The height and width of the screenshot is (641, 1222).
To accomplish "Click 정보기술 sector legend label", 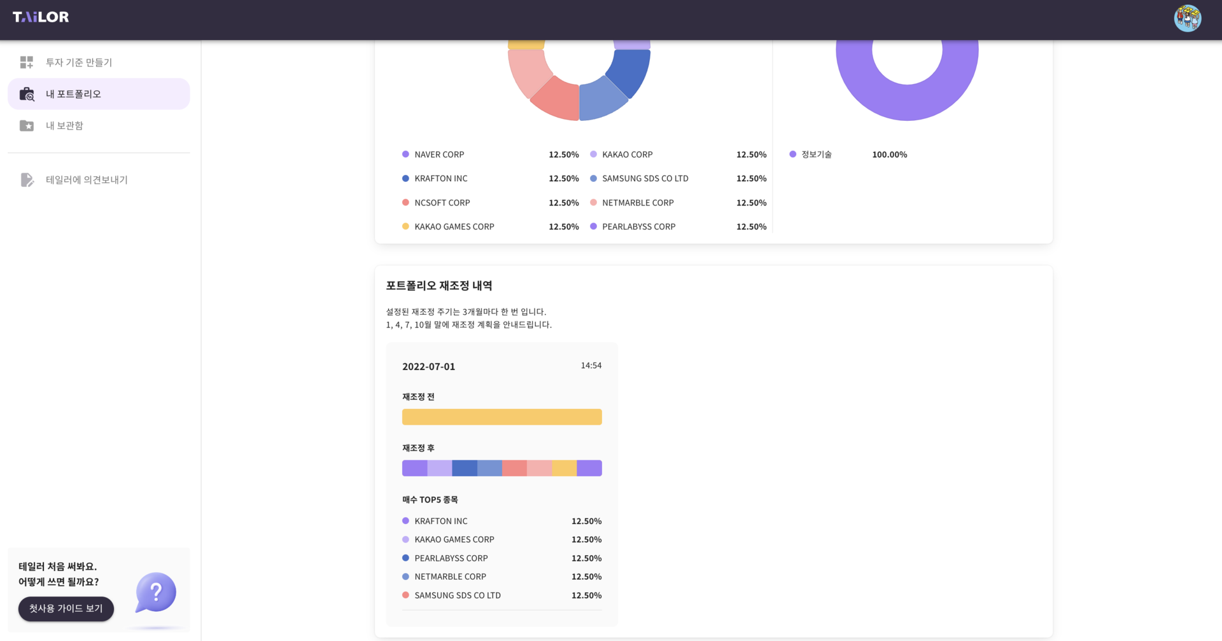I will click(817, 155).
